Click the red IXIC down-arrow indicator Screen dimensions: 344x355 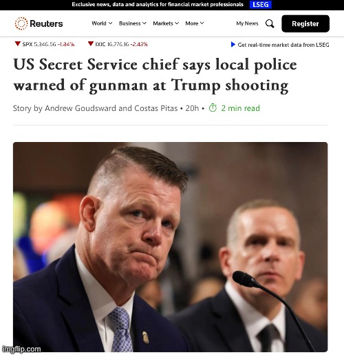pyautogui.click(x=91, y=43)
